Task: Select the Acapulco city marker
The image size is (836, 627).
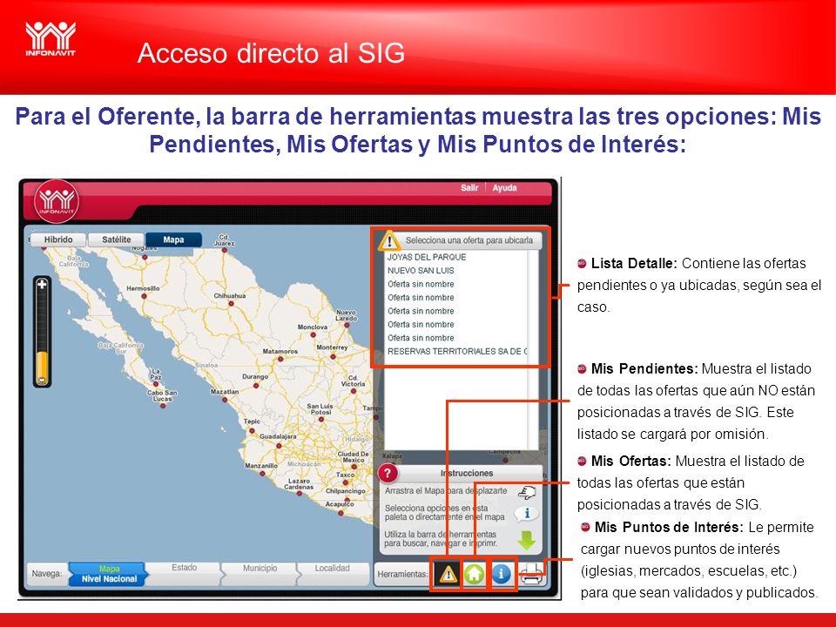Action: tap(340, 513)
